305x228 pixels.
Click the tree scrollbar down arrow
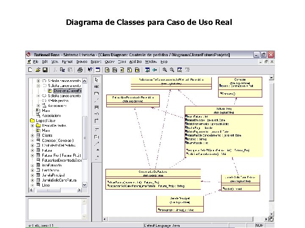click(x=85, y=185)
